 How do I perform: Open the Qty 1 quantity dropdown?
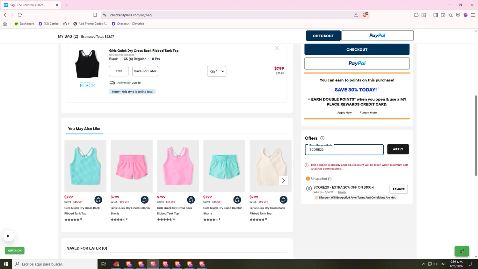pyautogui.click(x=217, y=71)
